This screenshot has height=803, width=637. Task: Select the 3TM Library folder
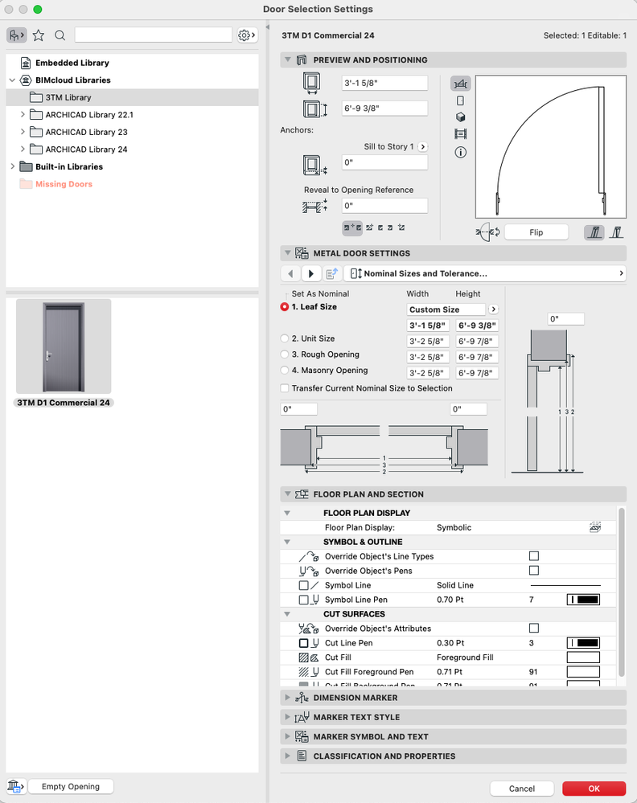(132, 97)
